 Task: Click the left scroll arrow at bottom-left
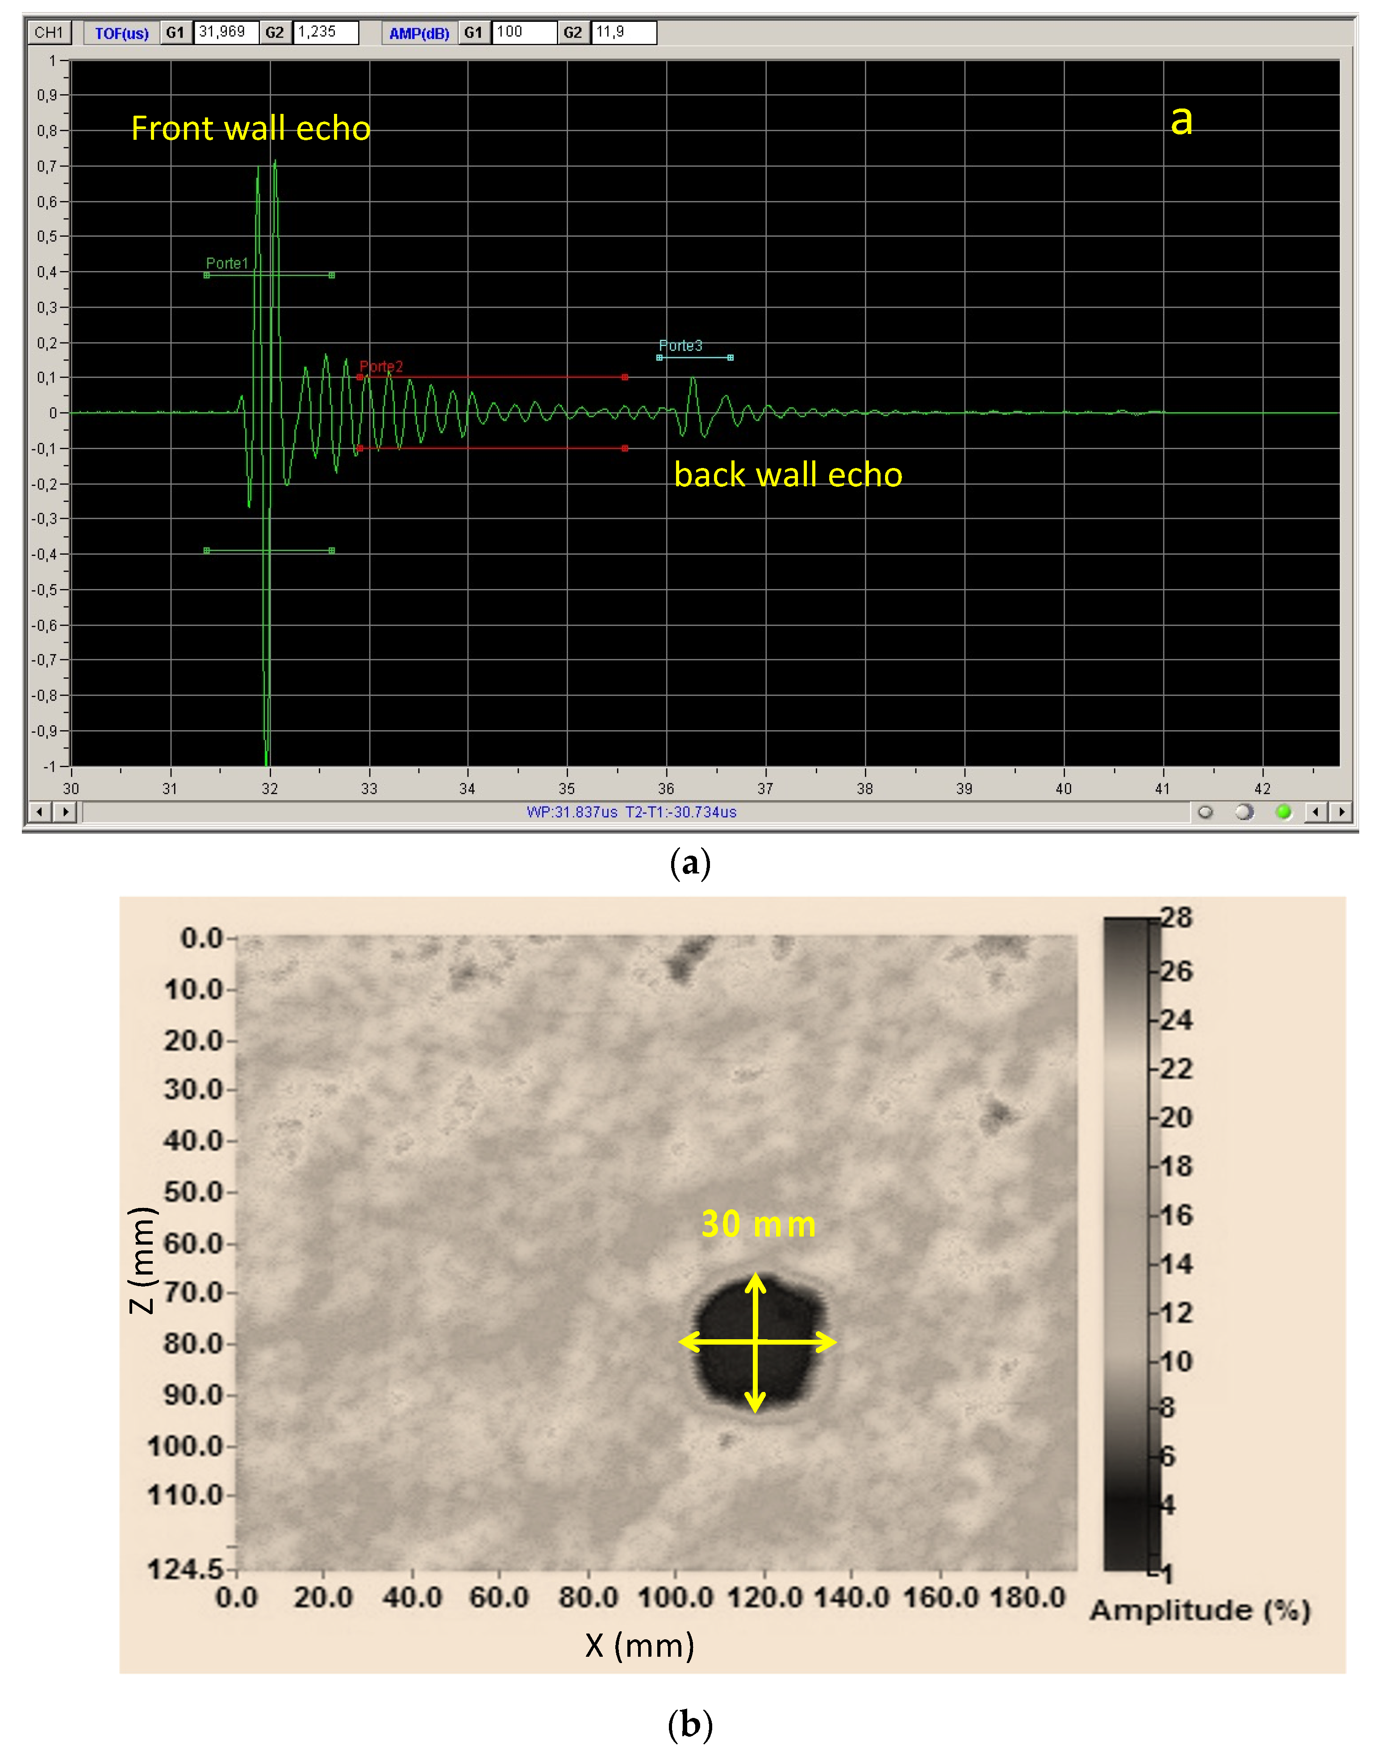39,811
